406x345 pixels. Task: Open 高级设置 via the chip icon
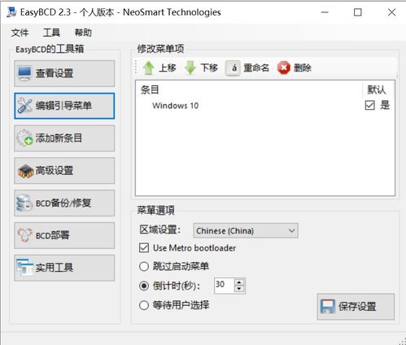point(25,171)
